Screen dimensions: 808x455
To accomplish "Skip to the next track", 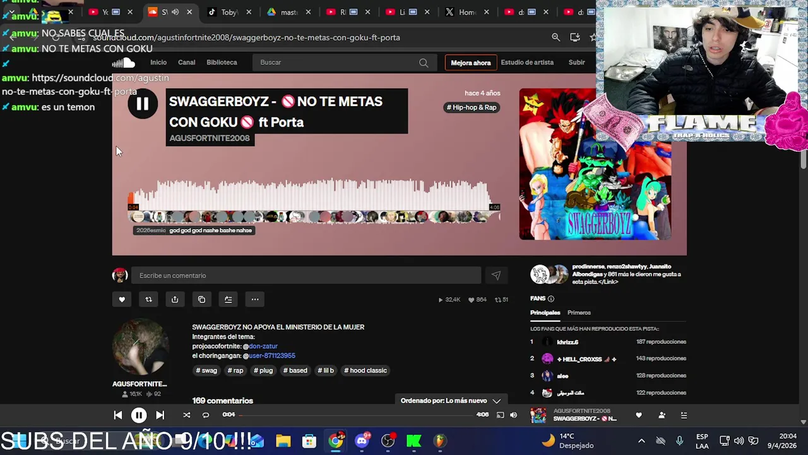I will (x=160, y=415).
